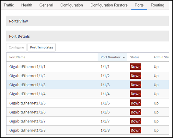
Task: Open the Configuration Restore tab
Action: [x=109, y=5]
